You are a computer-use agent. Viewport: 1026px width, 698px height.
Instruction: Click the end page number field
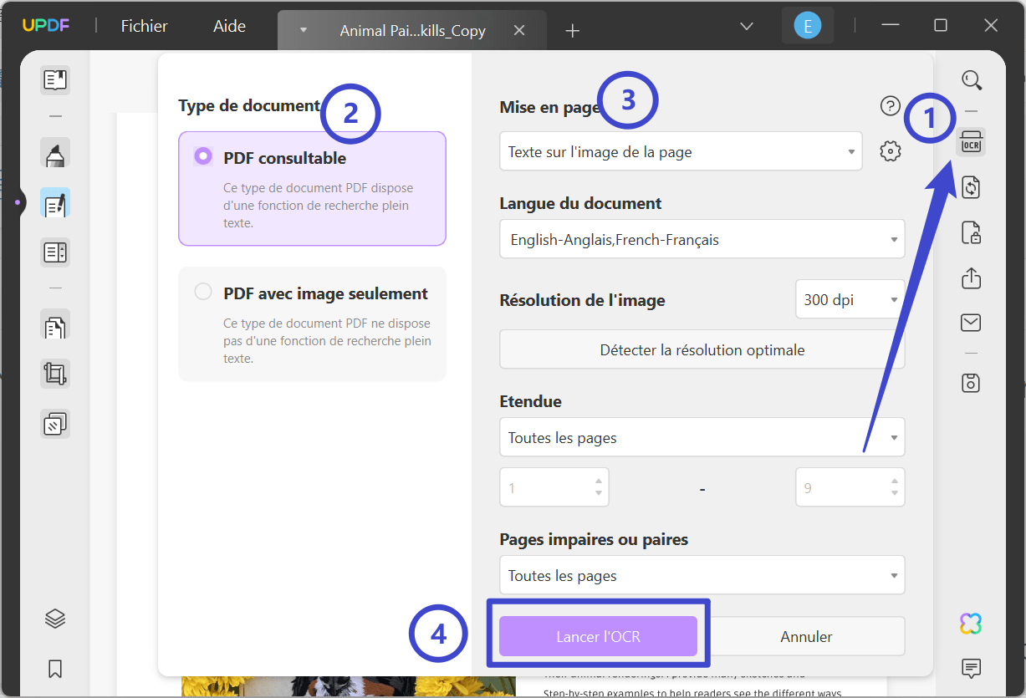(x=850, y=487)
